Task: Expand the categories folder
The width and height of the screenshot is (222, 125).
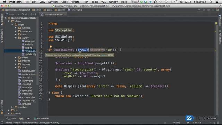Action: pos(16,31)
